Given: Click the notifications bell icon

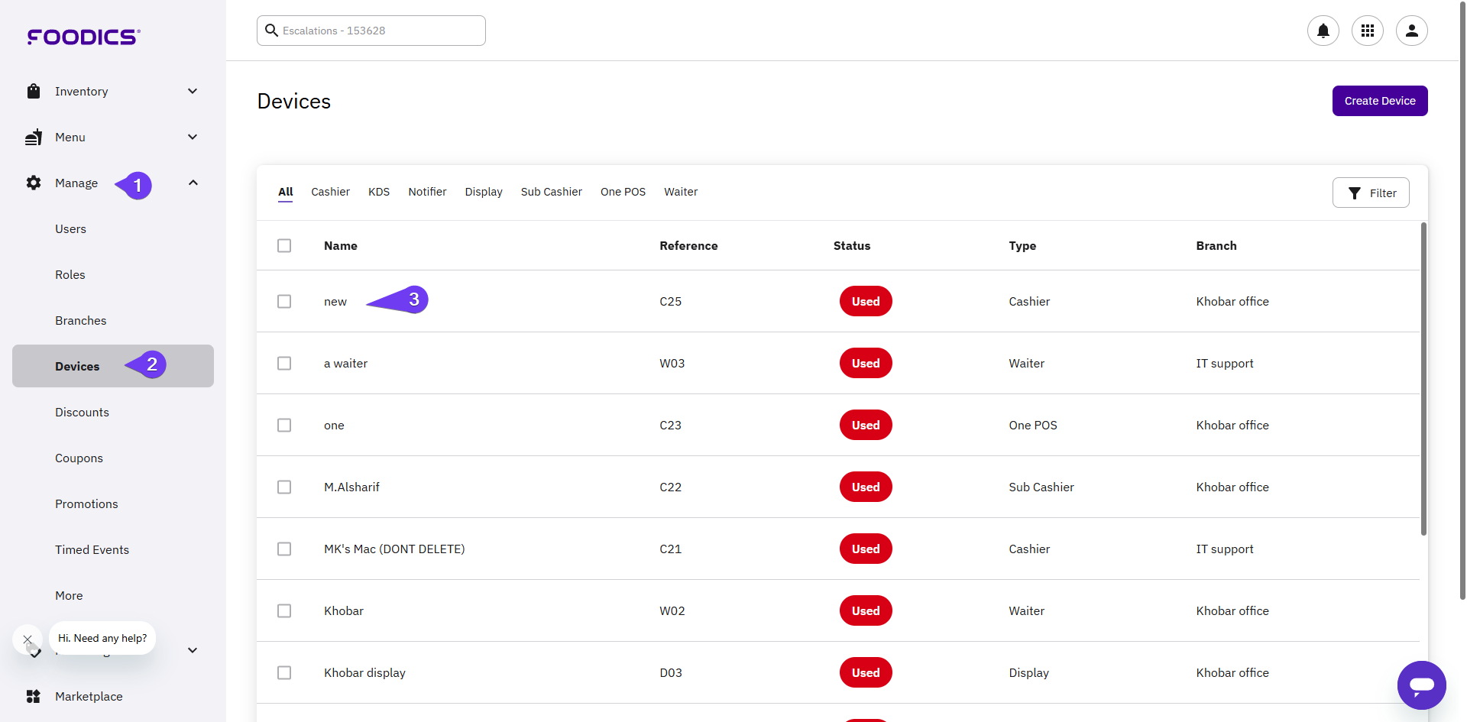Looking at the screenshot, I should tap(1323, 31).
